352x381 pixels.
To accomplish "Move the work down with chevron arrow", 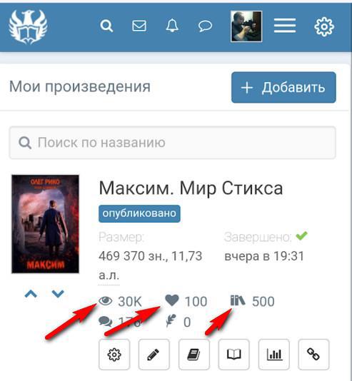I will coord(58,294).
